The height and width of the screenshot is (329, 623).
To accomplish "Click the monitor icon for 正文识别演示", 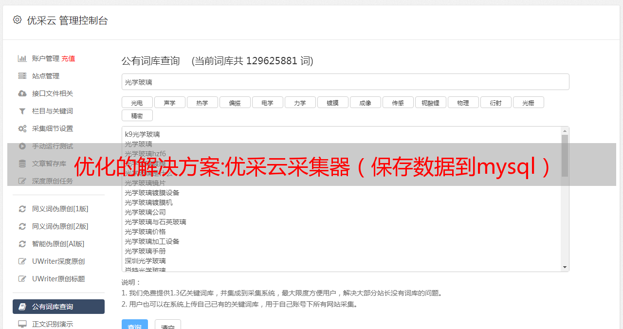I will coord(22,324).
